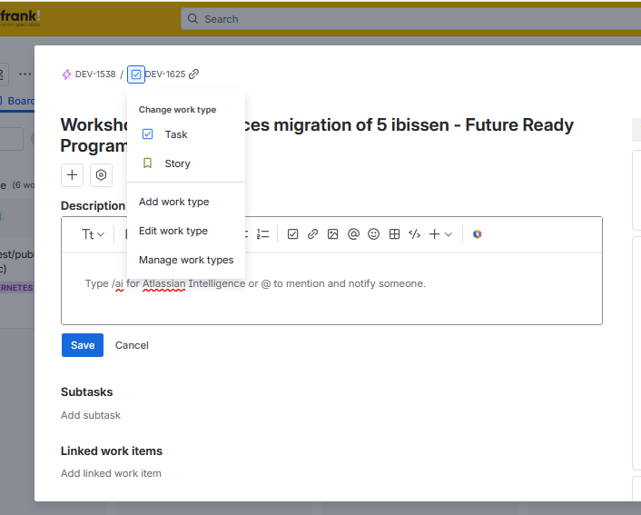Click the @ mention icon in the toolbar

click(353, 234)
